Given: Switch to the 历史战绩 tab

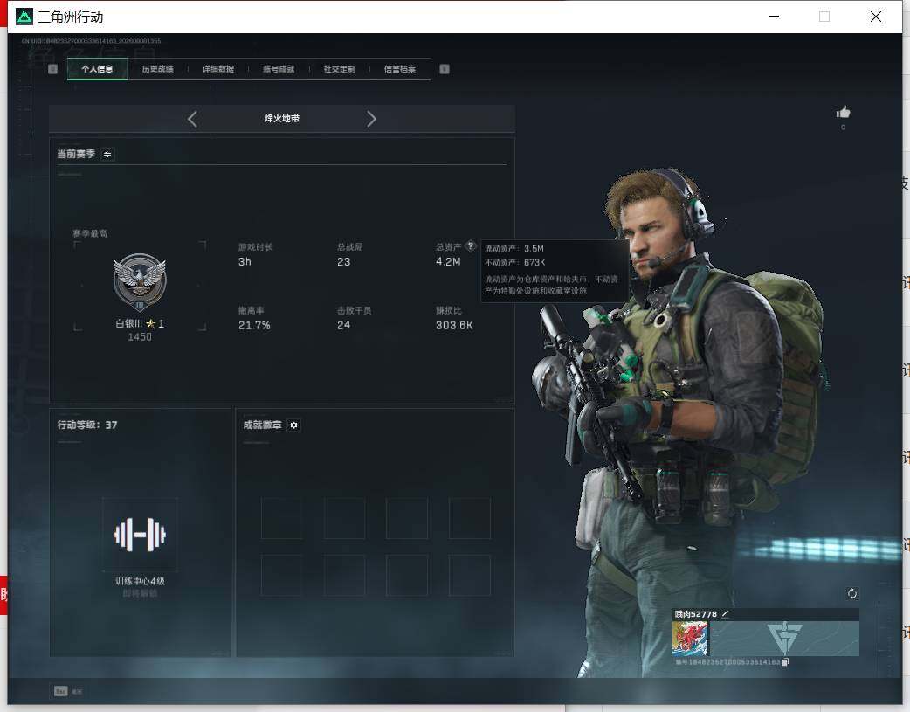Looking at the screenshot, I should [x=158, y=69].
